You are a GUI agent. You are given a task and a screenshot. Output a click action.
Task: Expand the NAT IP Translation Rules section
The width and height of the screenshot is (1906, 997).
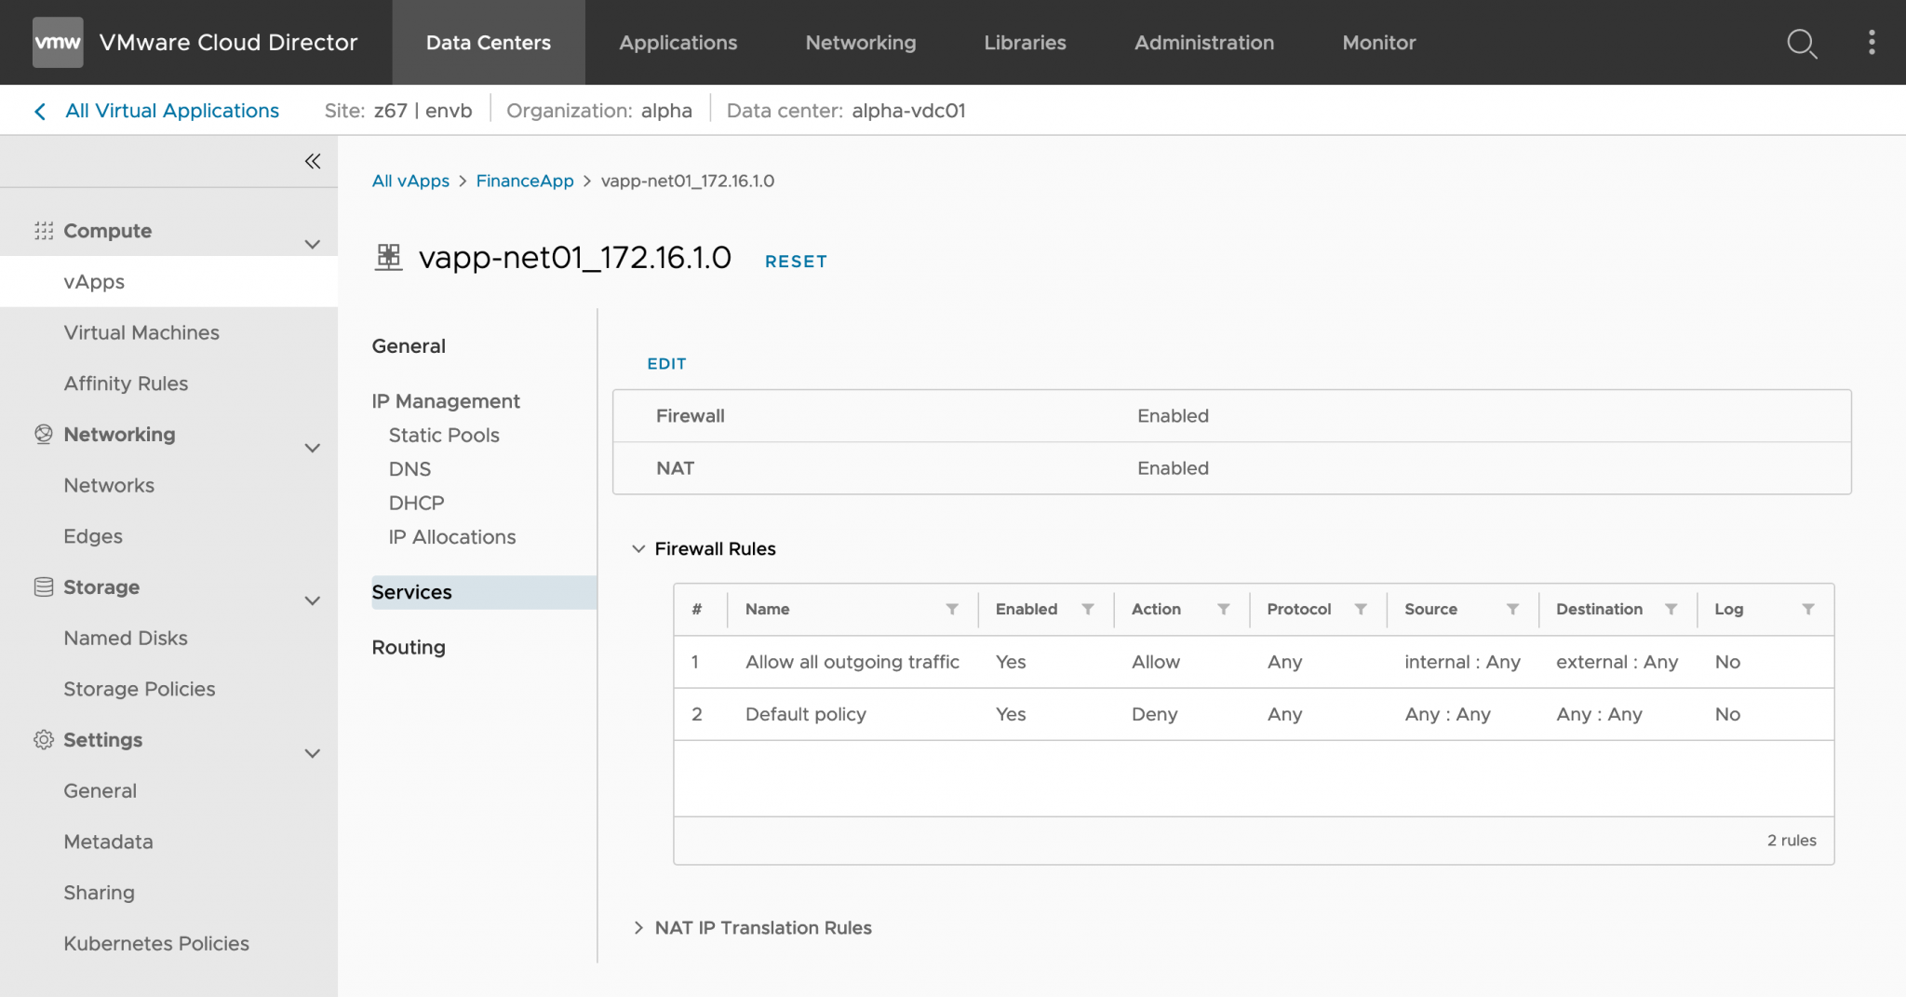click(639, 927)
